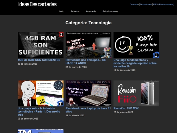Click the Electron atom icon in the wojak thumbnail
The height and width of the screenshot is (133, 177).
coord(58,85)
